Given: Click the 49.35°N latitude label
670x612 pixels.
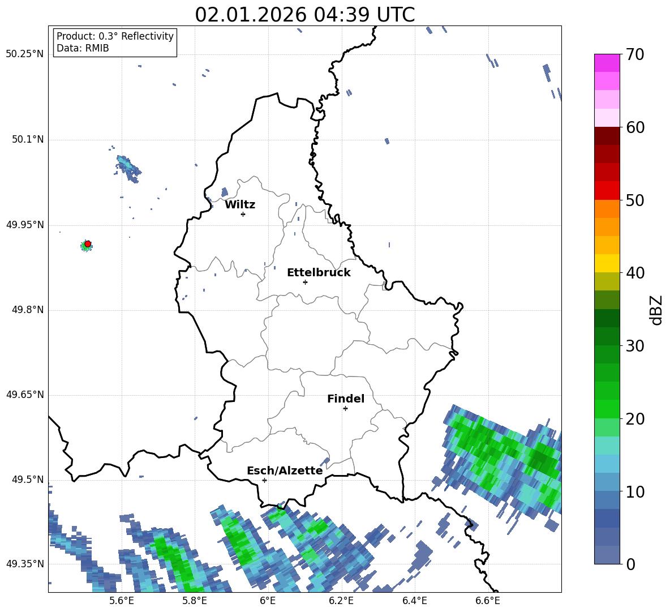Looking at the screenshot, I should (25, 564).
